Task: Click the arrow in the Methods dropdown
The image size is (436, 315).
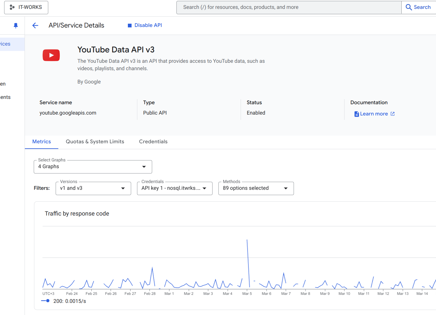Action: coord(286,188)
